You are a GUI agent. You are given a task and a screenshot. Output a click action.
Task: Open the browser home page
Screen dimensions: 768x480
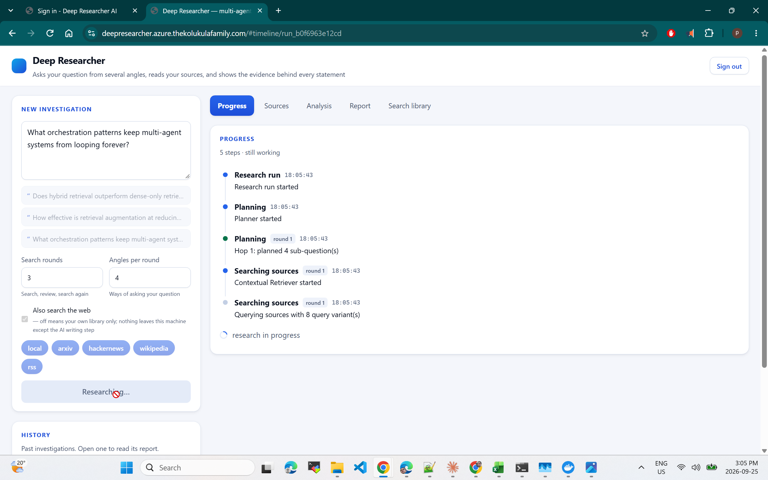[x=69, y=33]
